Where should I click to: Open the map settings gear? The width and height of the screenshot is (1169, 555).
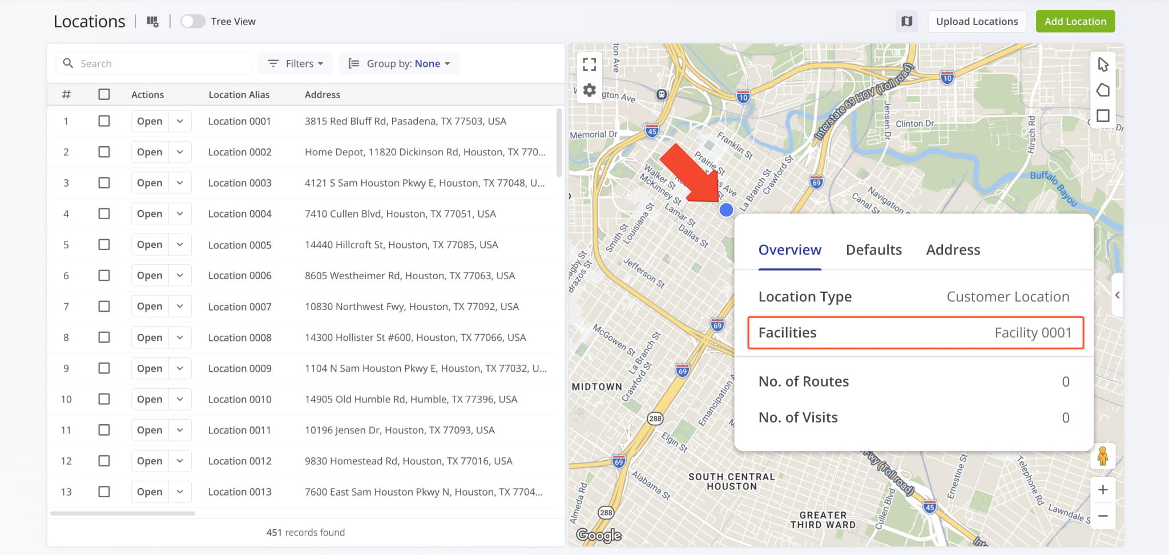pyautogui.click(x=589, y=90)
